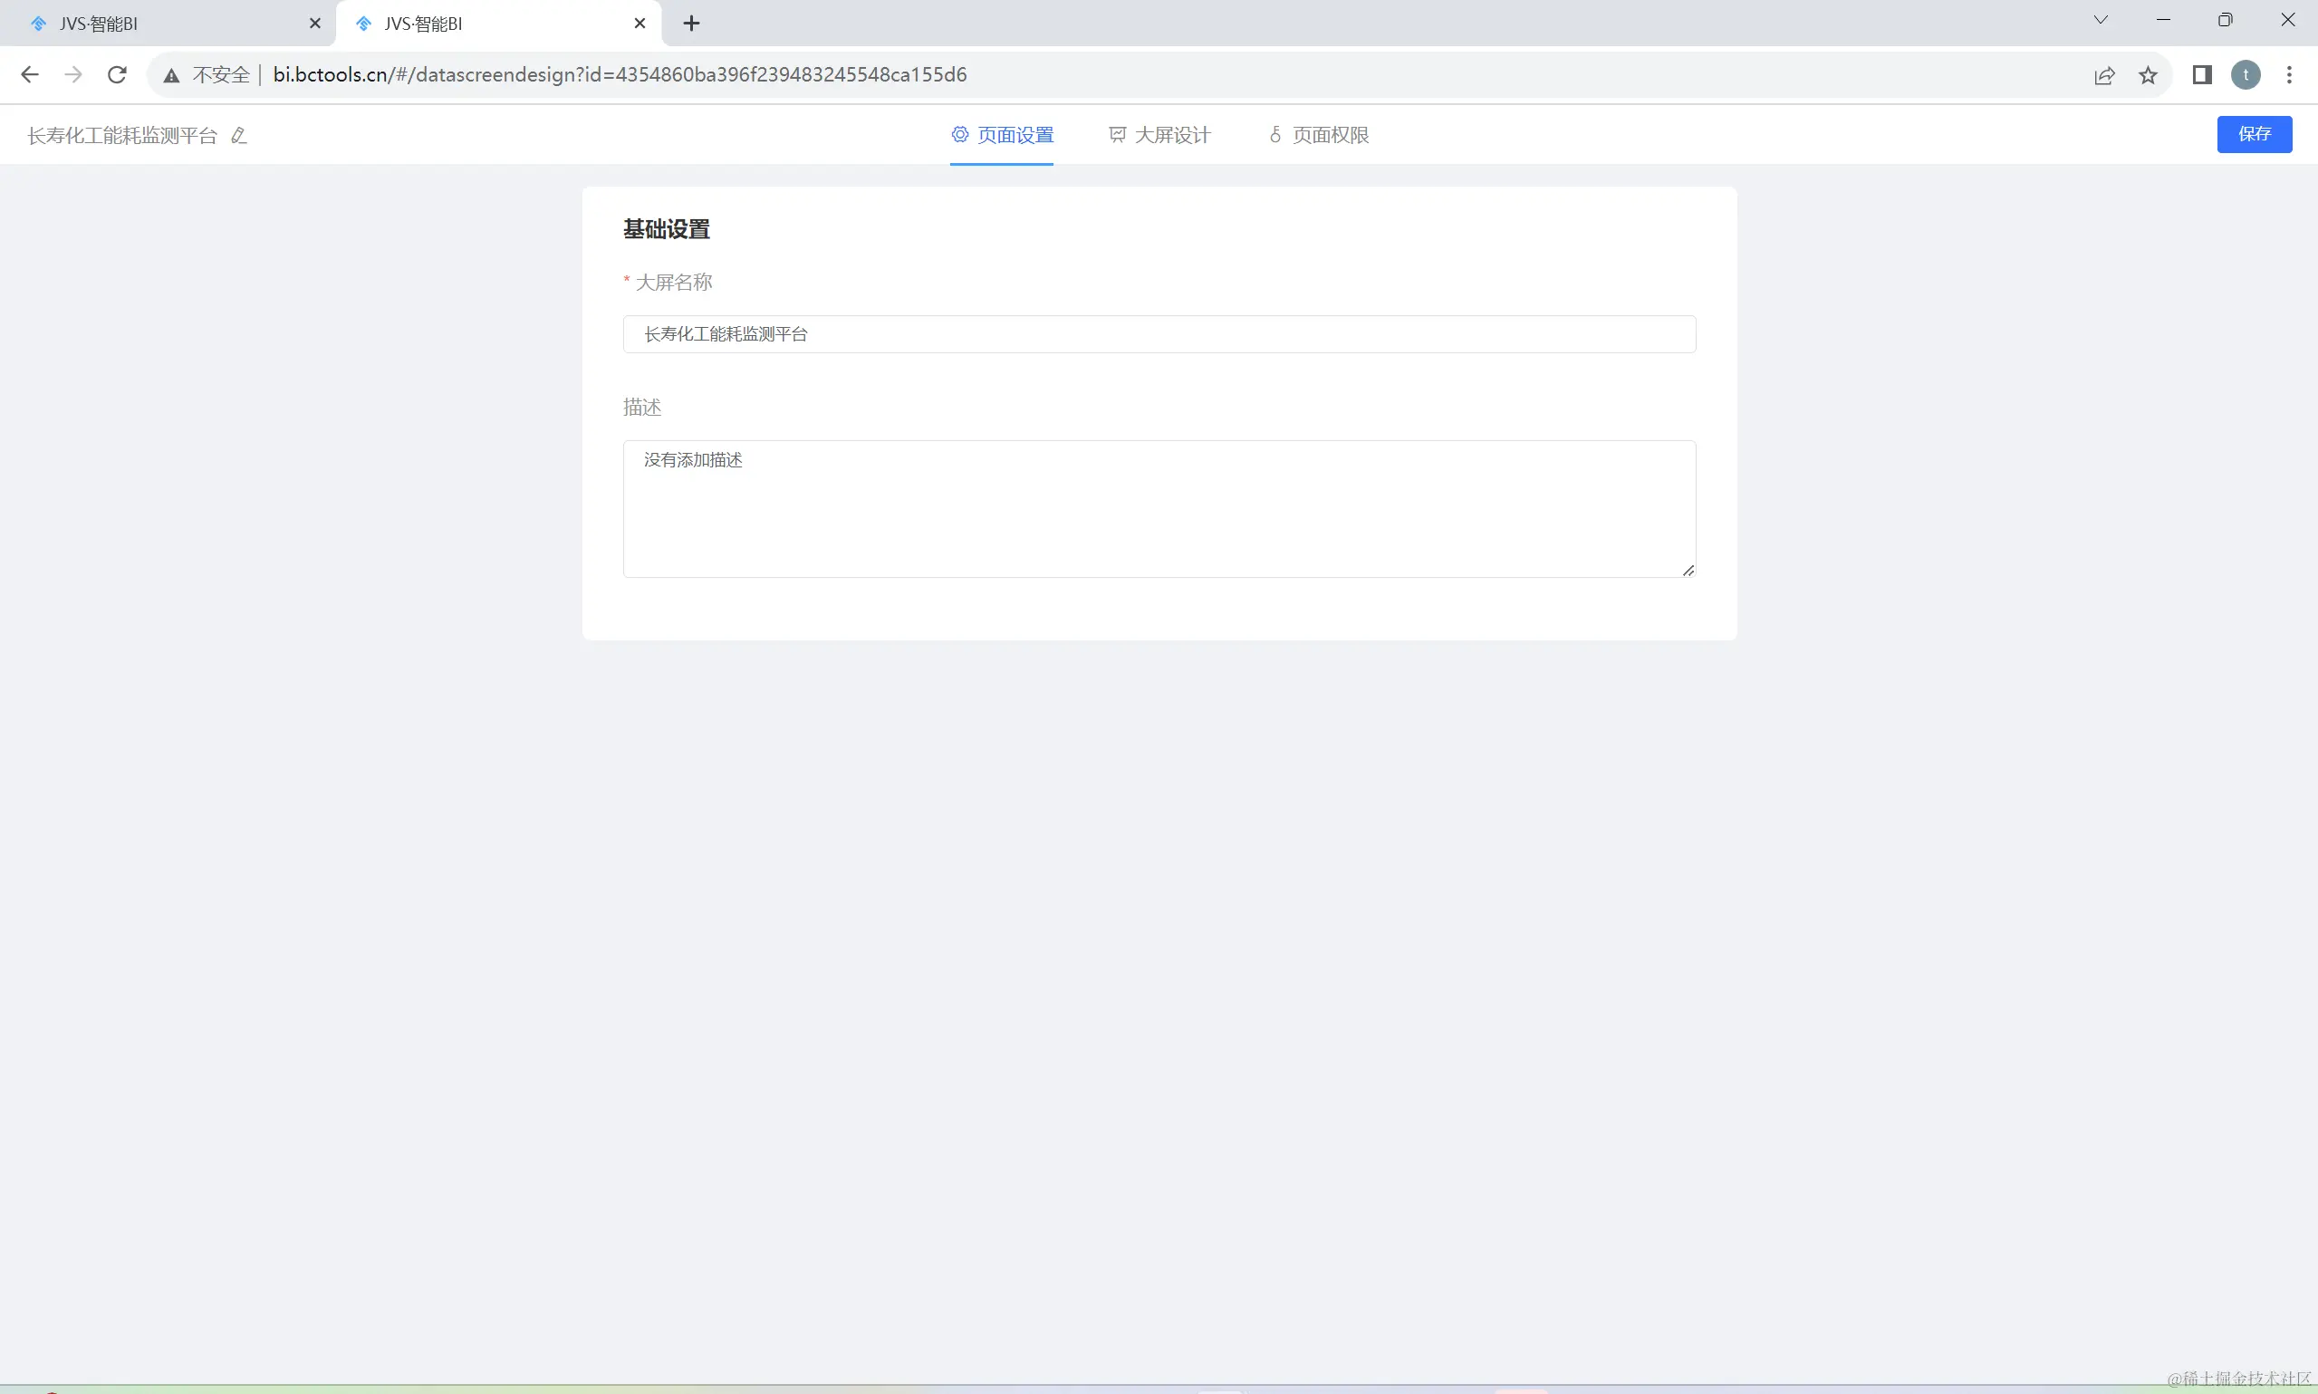Open the browser side panel icon
Screen dimensions: 2318x1394
(2201, 75)
